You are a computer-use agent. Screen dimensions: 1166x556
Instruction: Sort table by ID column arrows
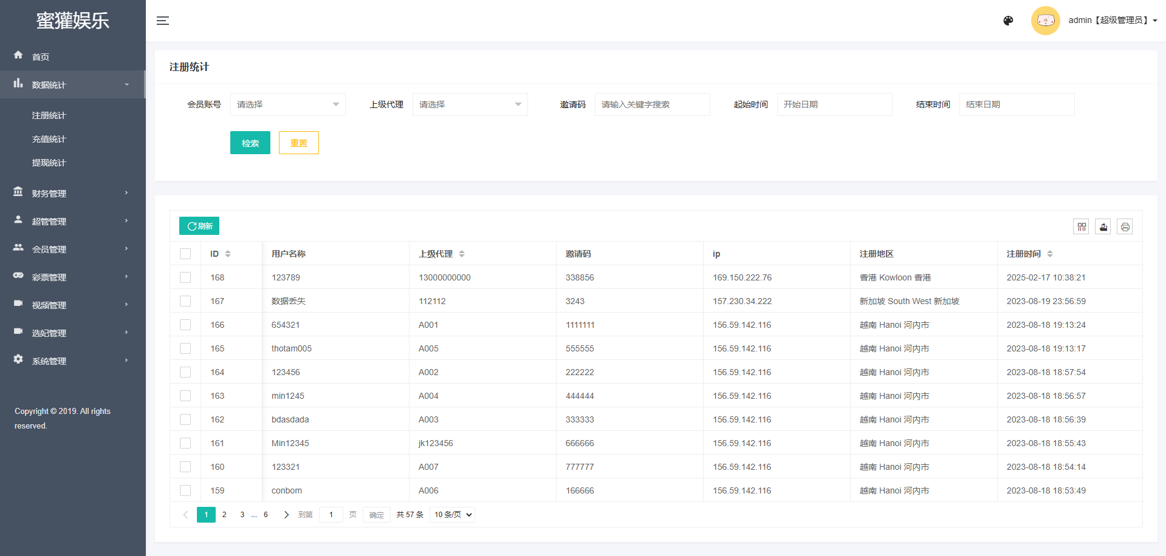[x=228, y=254]
